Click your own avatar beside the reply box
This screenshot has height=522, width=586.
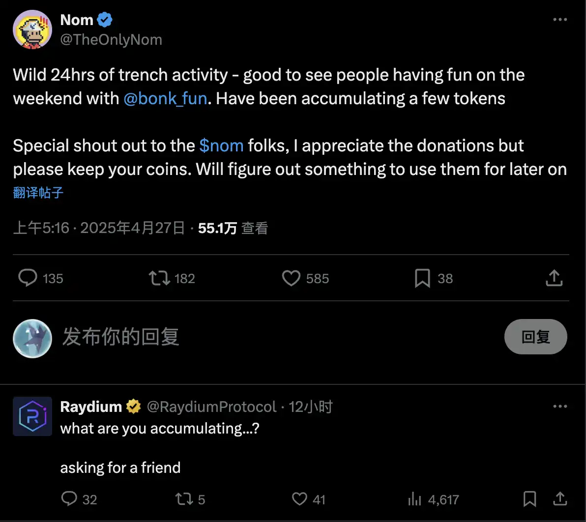point(32,338)
